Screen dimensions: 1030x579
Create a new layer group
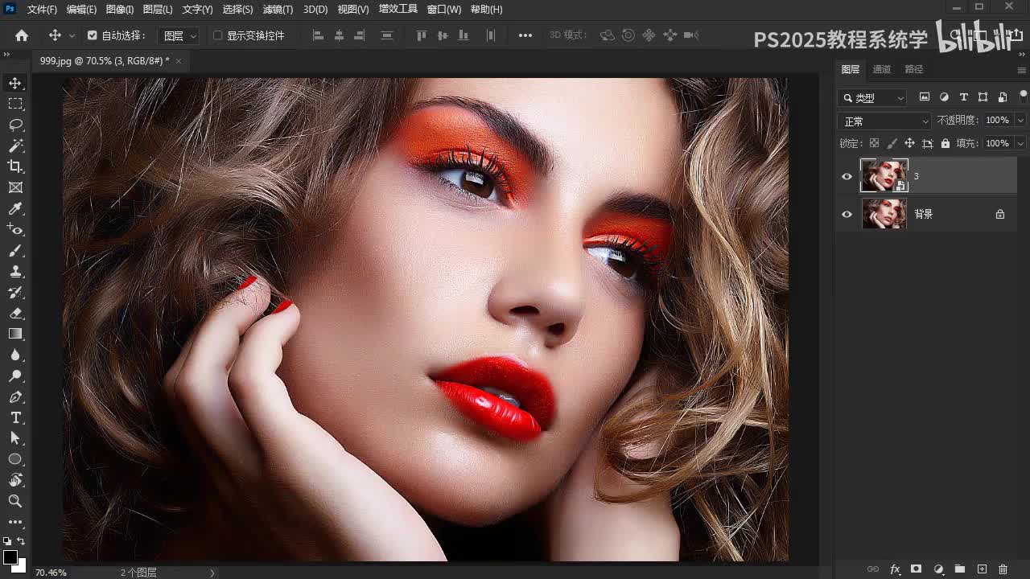coord(960,569)
